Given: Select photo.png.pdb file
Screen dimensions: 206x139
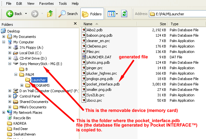Looking at the screenshot, I should 98,62.
